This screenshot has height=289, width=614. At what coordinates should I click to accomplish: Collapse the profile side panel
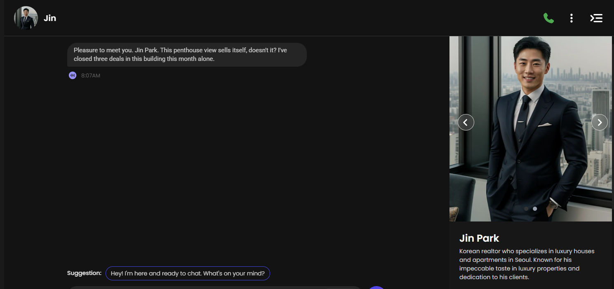click(x=596, y=18)
